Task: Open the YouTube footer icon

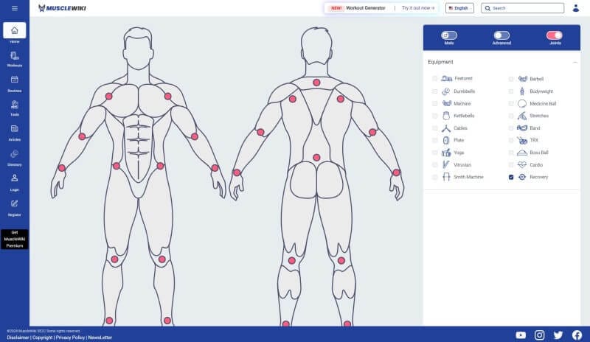Action: [521, 335]
